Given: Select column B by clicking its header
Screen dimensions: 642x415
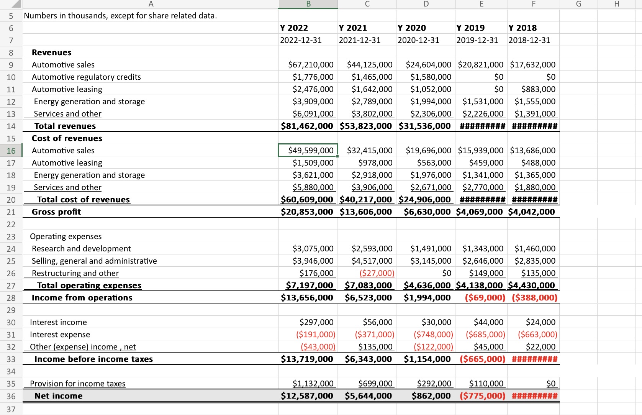Looking at the screenshot, I should click(308, 4).
